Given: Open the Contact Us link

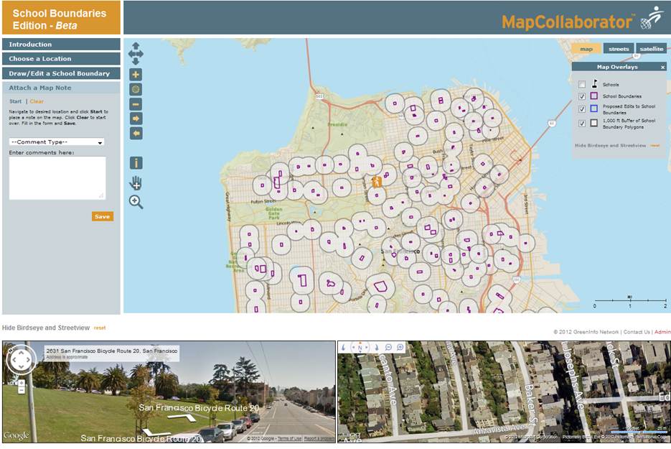Looking at the screenshot, I should (x=637, y=332).
